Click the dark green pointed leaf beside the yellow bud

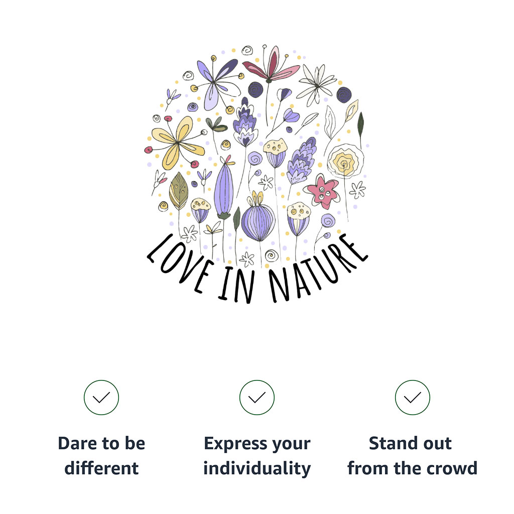pos(360,125)
